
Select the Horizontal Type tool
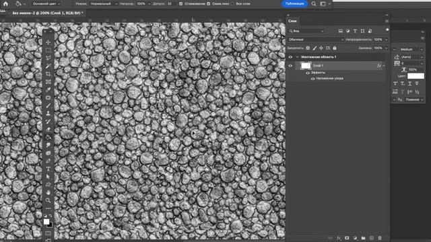coord(48,169)
